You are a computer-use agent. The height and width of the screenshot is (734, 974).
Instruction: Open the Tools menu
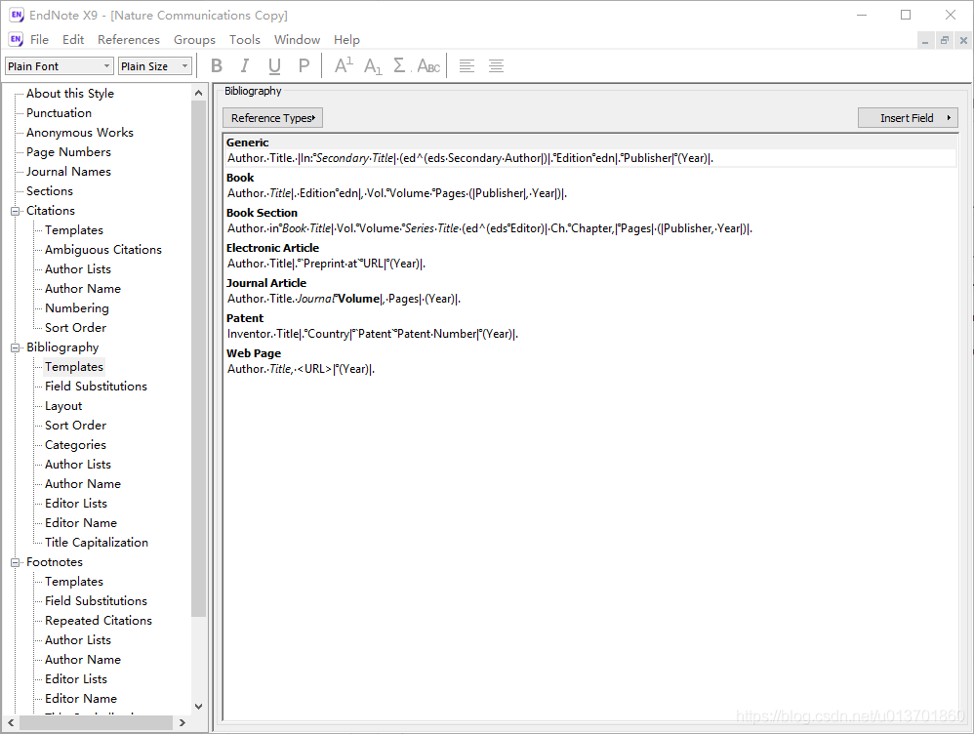pyautogui.click(x=245, y=39)
